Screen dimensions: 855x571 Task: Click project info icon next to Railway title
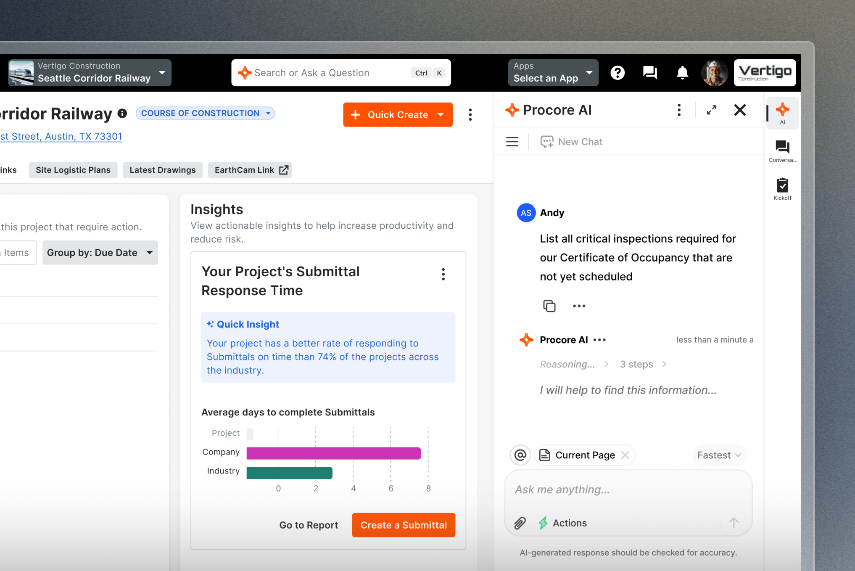pos(122,114)
